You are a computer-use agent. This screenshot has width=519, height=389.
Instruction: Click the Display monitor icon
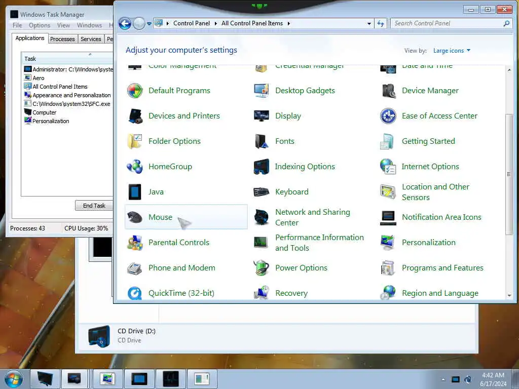click(261, 116)
